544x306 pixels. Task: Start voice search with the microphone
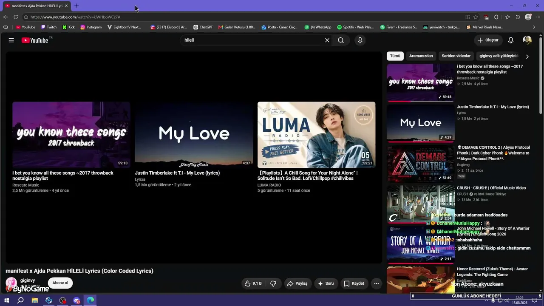point(360,40)
